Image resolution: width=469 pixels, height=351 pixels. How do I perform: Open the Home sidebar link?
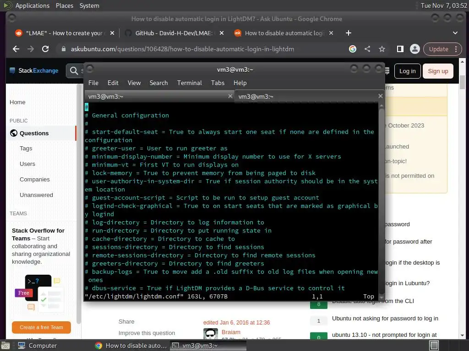click(x=17, y=102)
